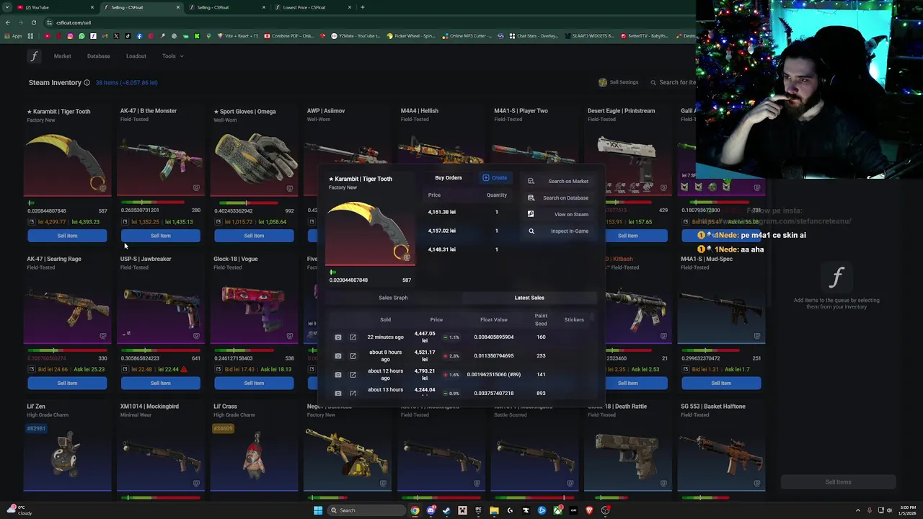Click Sell Item under AK-47 B the Monster
Image resolution: width=923 pixels, height=519 pixels.
pyautogui.click(x=161, y=236)
